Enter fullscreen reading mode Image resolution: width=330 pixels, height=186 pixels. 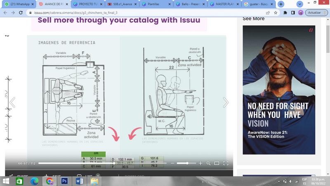(x=226, y=163)
